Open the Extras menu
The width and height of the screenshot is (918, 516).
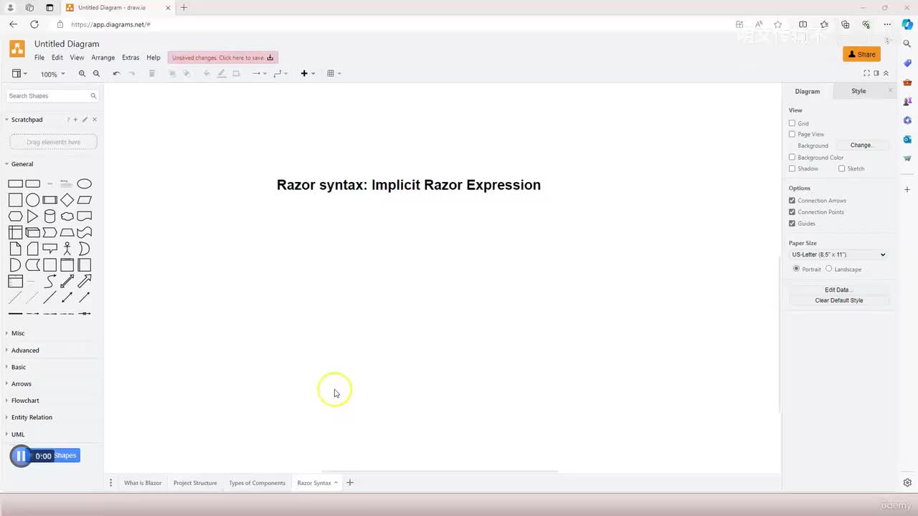click(131, 57)
